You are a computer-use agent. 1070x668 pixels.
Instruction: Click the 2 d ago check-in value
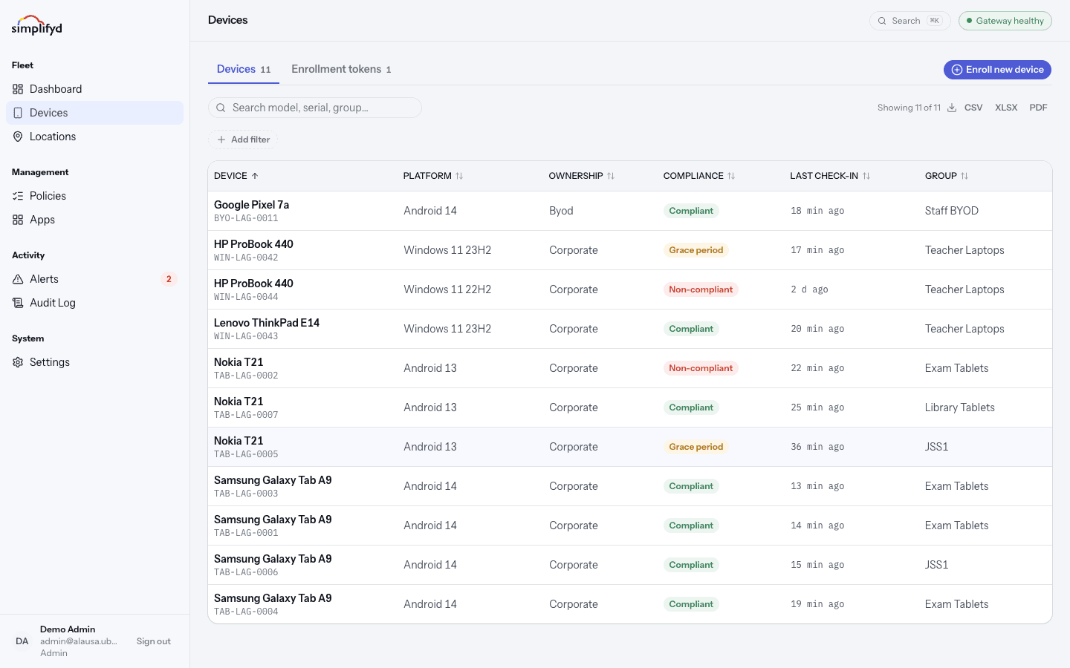coord(809,289)
